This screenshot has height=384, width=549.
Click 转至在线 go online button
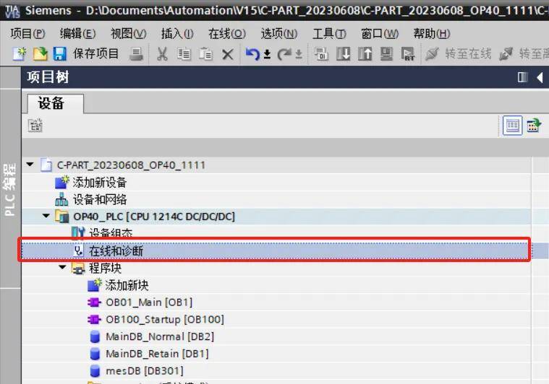coord(468,54)
